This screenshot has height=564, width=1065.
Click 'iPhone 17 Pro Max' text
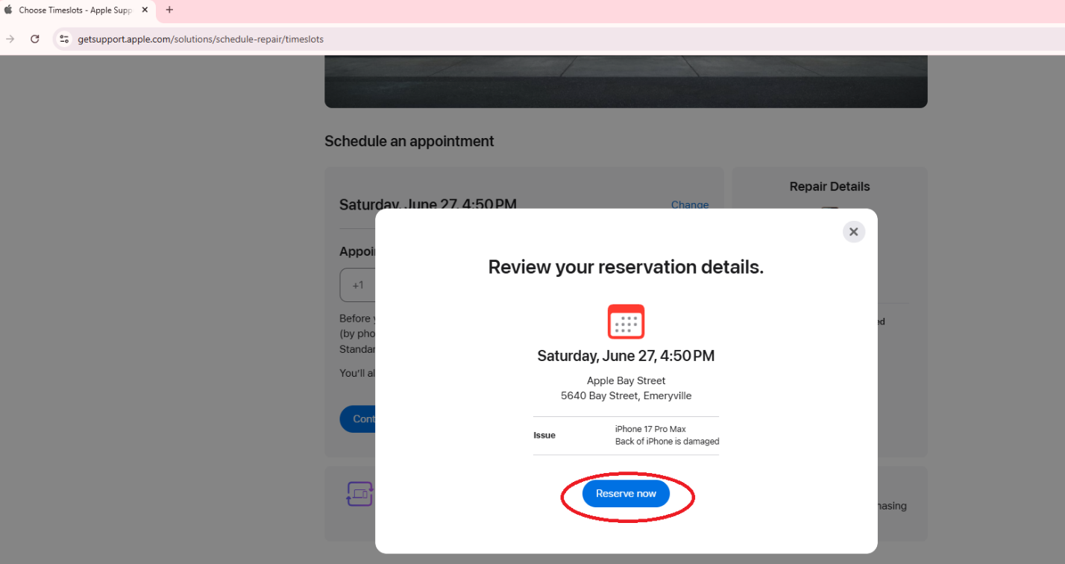(x=650, y=429)
